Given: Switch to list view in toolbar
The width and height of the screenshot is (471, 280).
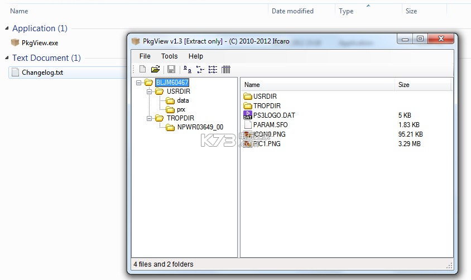Looking at the screenshot, I should coord(213,69).
